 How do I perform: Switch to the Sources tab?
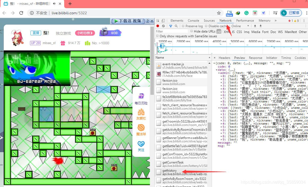pos(209,21)
